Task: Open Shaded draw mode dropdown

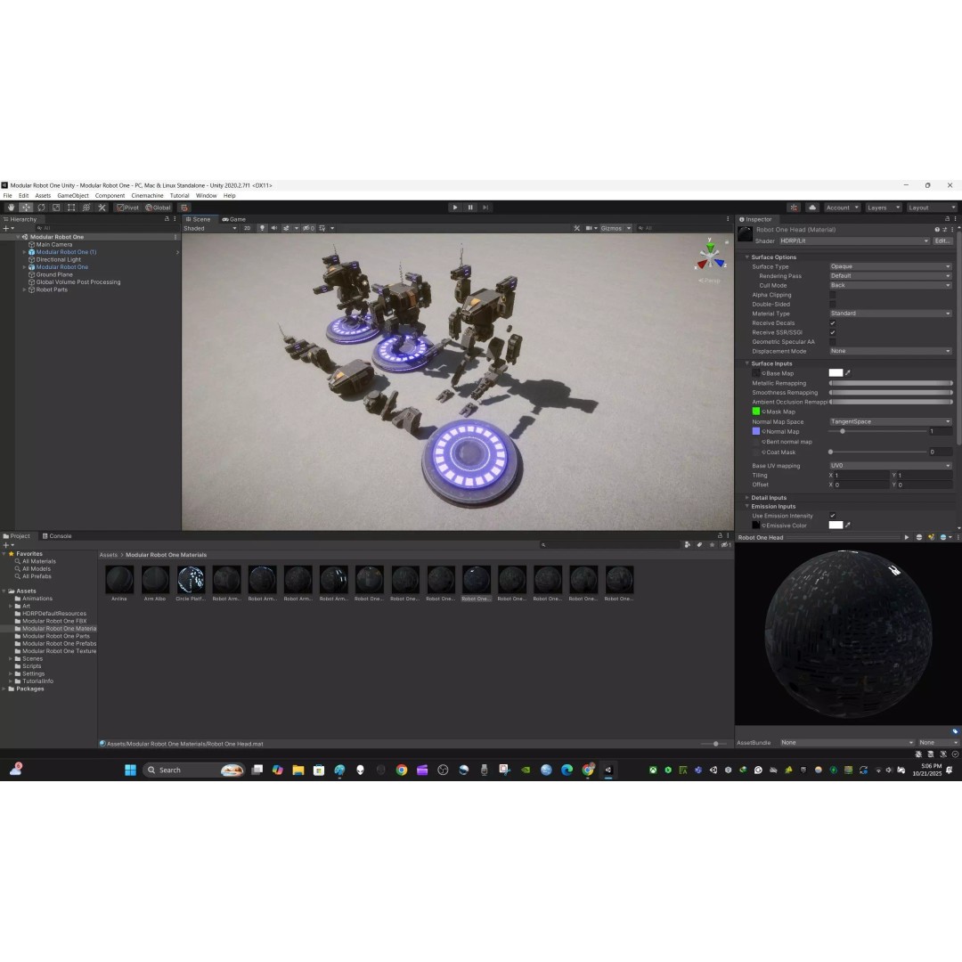Action: [x=210, y=228]
